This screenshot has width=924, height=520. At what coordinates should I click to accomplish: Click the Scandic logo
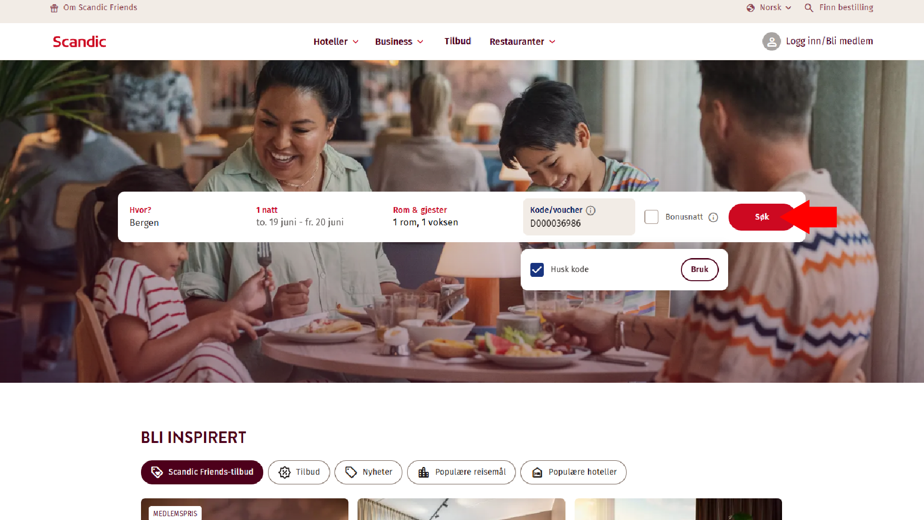(x=79, y=41)
